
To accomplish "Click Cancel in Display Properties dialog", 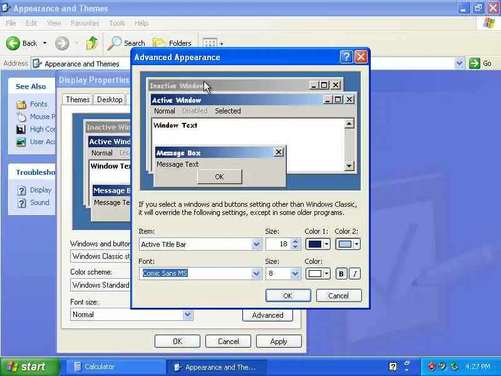I will point(228,342).
